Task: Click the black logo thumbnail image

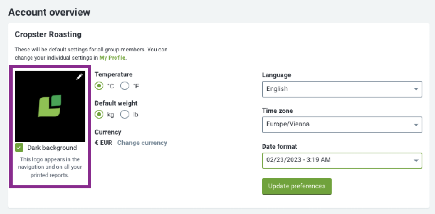Action: click(50, 106)
